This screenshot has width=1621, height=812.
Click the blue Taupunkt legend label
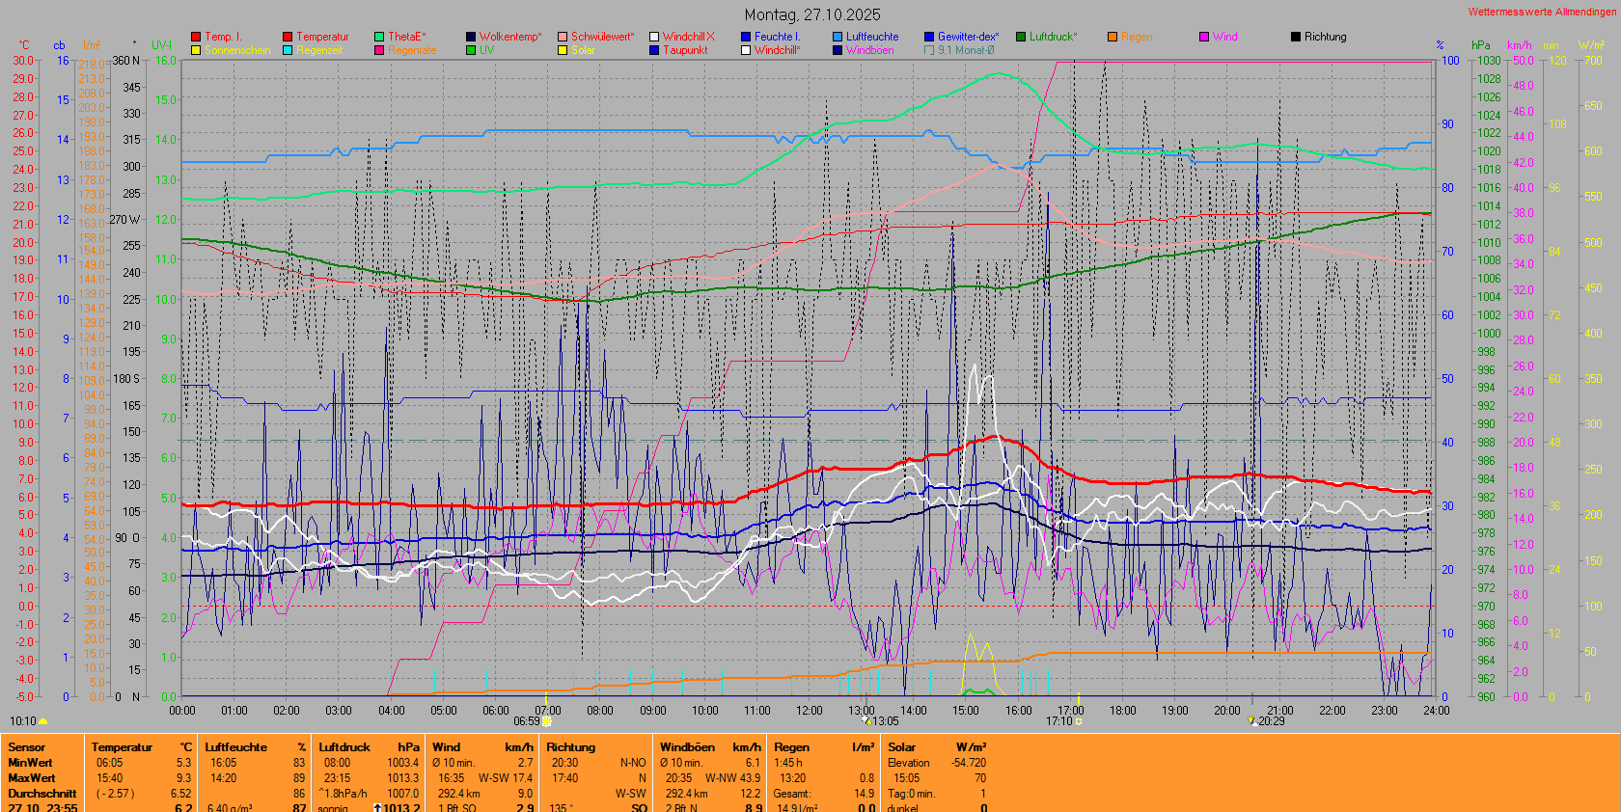click(685, 50)
